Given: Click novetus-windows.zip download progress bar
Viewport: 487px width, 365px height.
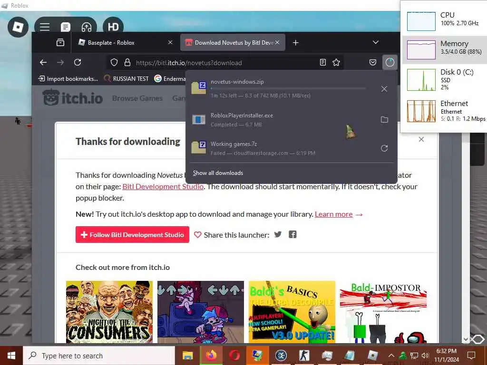Looking at the screenshot, I should pyautogui.click(x=288, y=89).
